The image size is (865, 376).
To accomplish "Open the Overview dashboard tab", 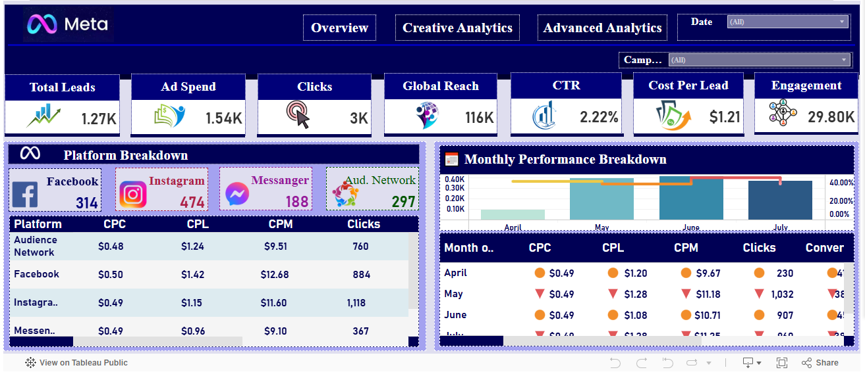I will point(339,28).
